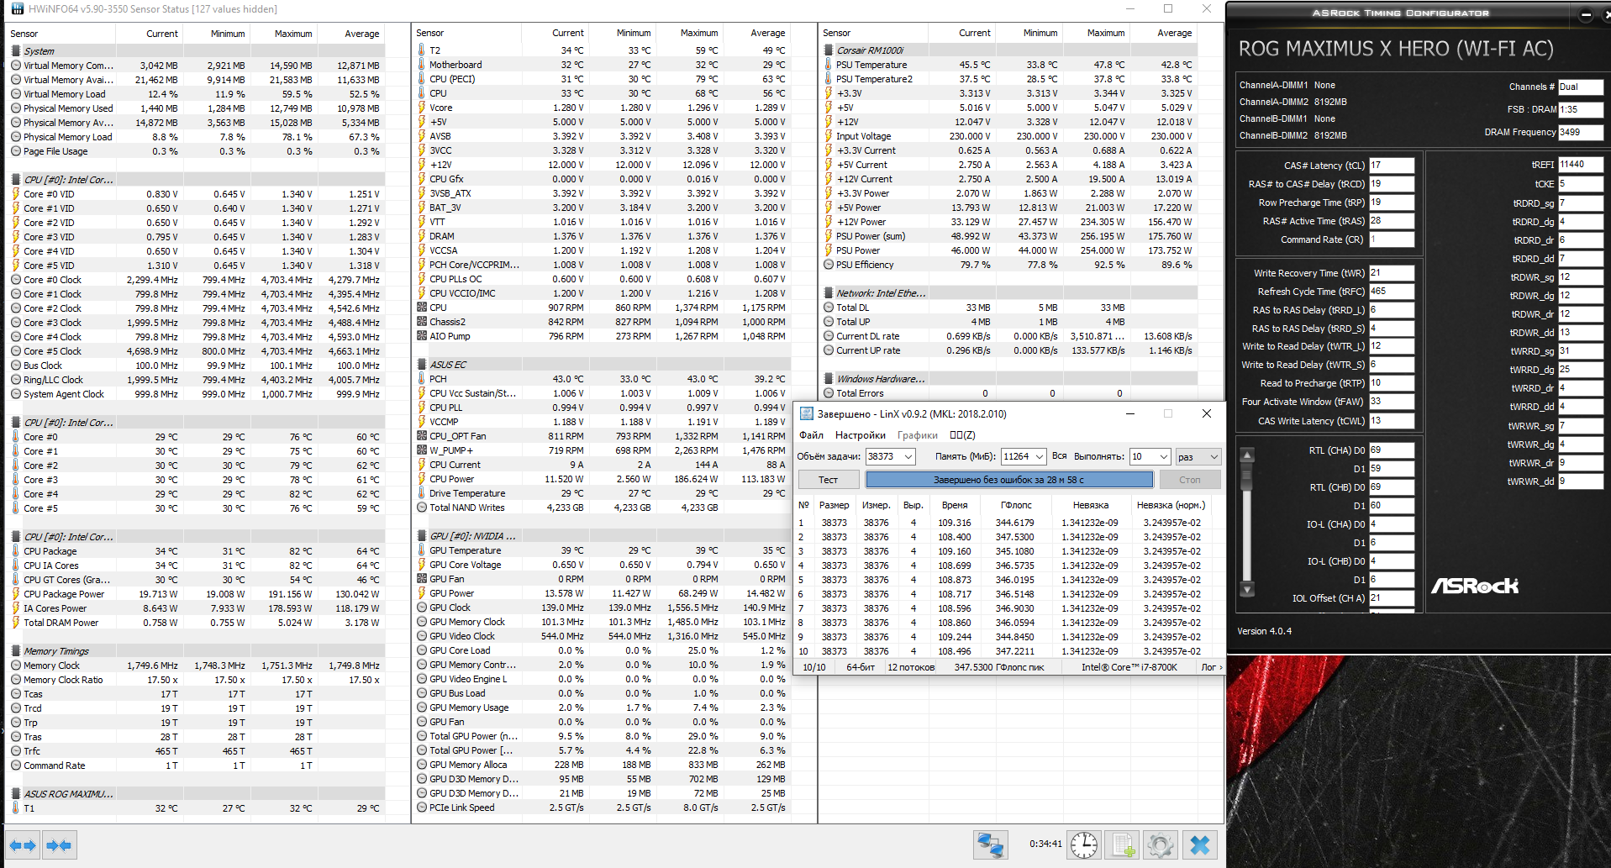
Task: Select the PSU Power (sum) row
Action: (x=1008, y=236)
